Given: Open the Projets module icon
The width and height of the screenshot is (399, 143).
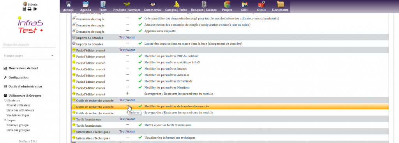Looking at the screenshot, I should pyautogui.click(x=227, y=4).
